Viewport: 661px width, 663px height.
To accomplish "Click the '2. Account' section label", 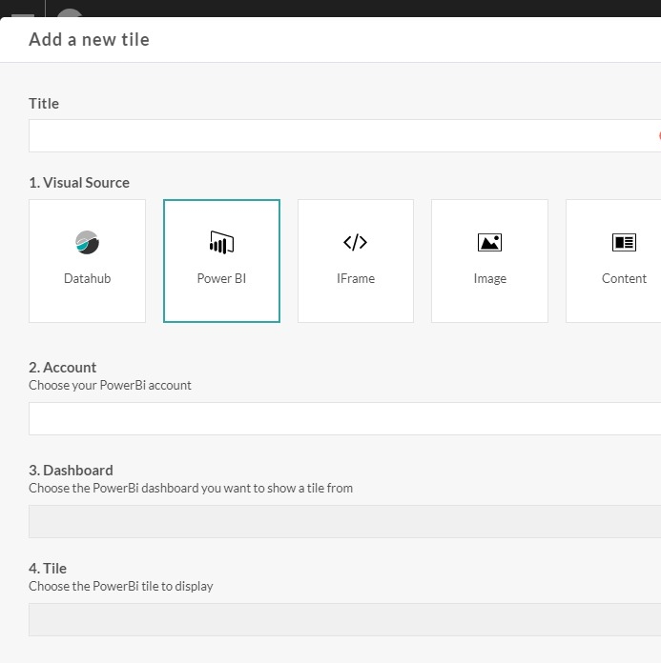I will click(63, 368).
